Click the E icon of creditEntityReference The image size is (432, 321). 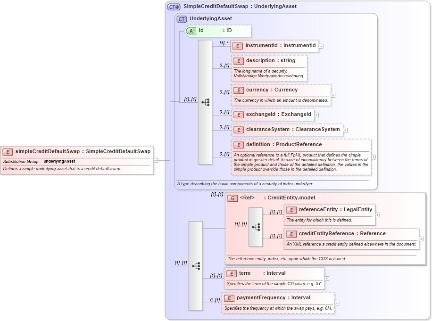[291, 234]
